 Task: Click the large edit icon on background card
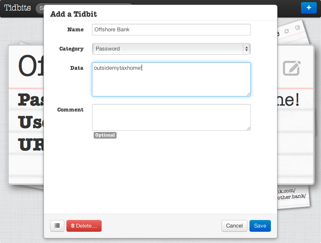tap(292, 68)
